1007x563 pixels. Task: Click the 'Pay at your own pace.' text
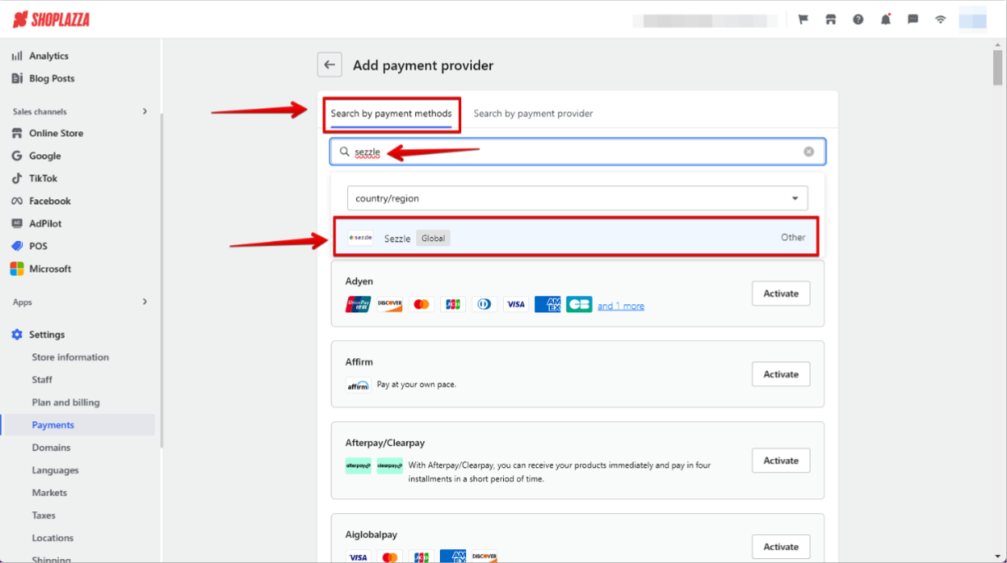pos(416,384)
